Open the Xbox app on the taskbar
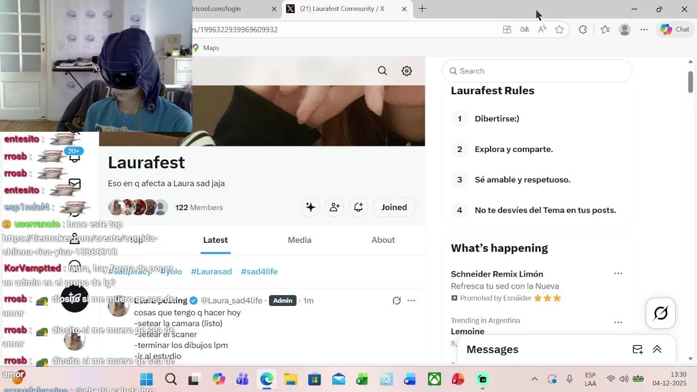697x392 pixels. [x=434, y=379]
